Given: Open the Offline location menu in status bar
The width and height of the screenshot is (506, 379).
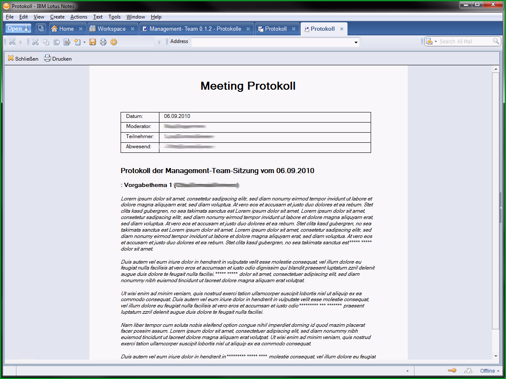Looking at the screenshot, I should [490, 371].
